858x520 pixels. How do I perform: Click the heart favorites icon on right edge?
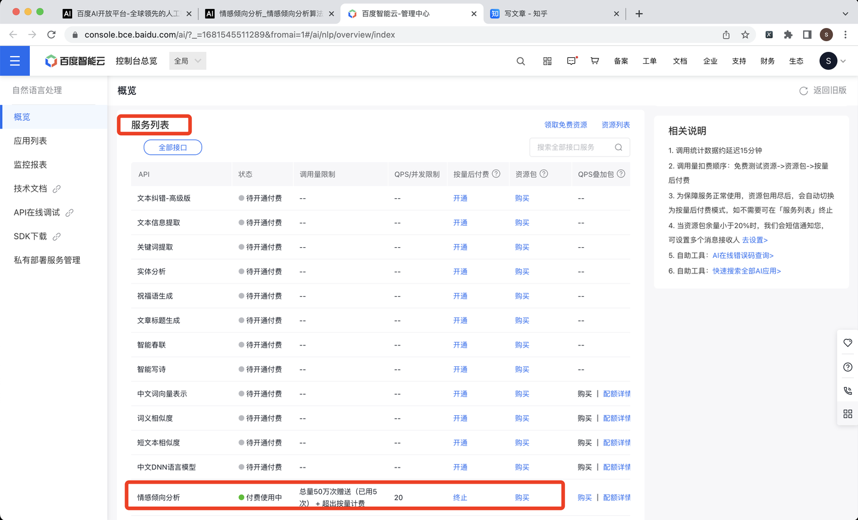coord(848,342)
